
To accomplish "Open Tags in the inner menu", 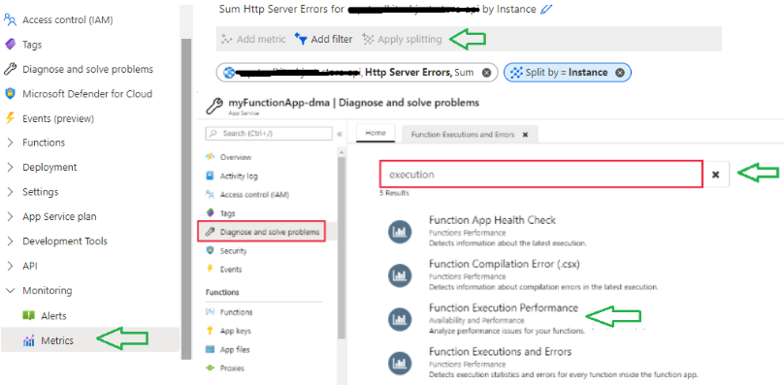I will 227,213.
